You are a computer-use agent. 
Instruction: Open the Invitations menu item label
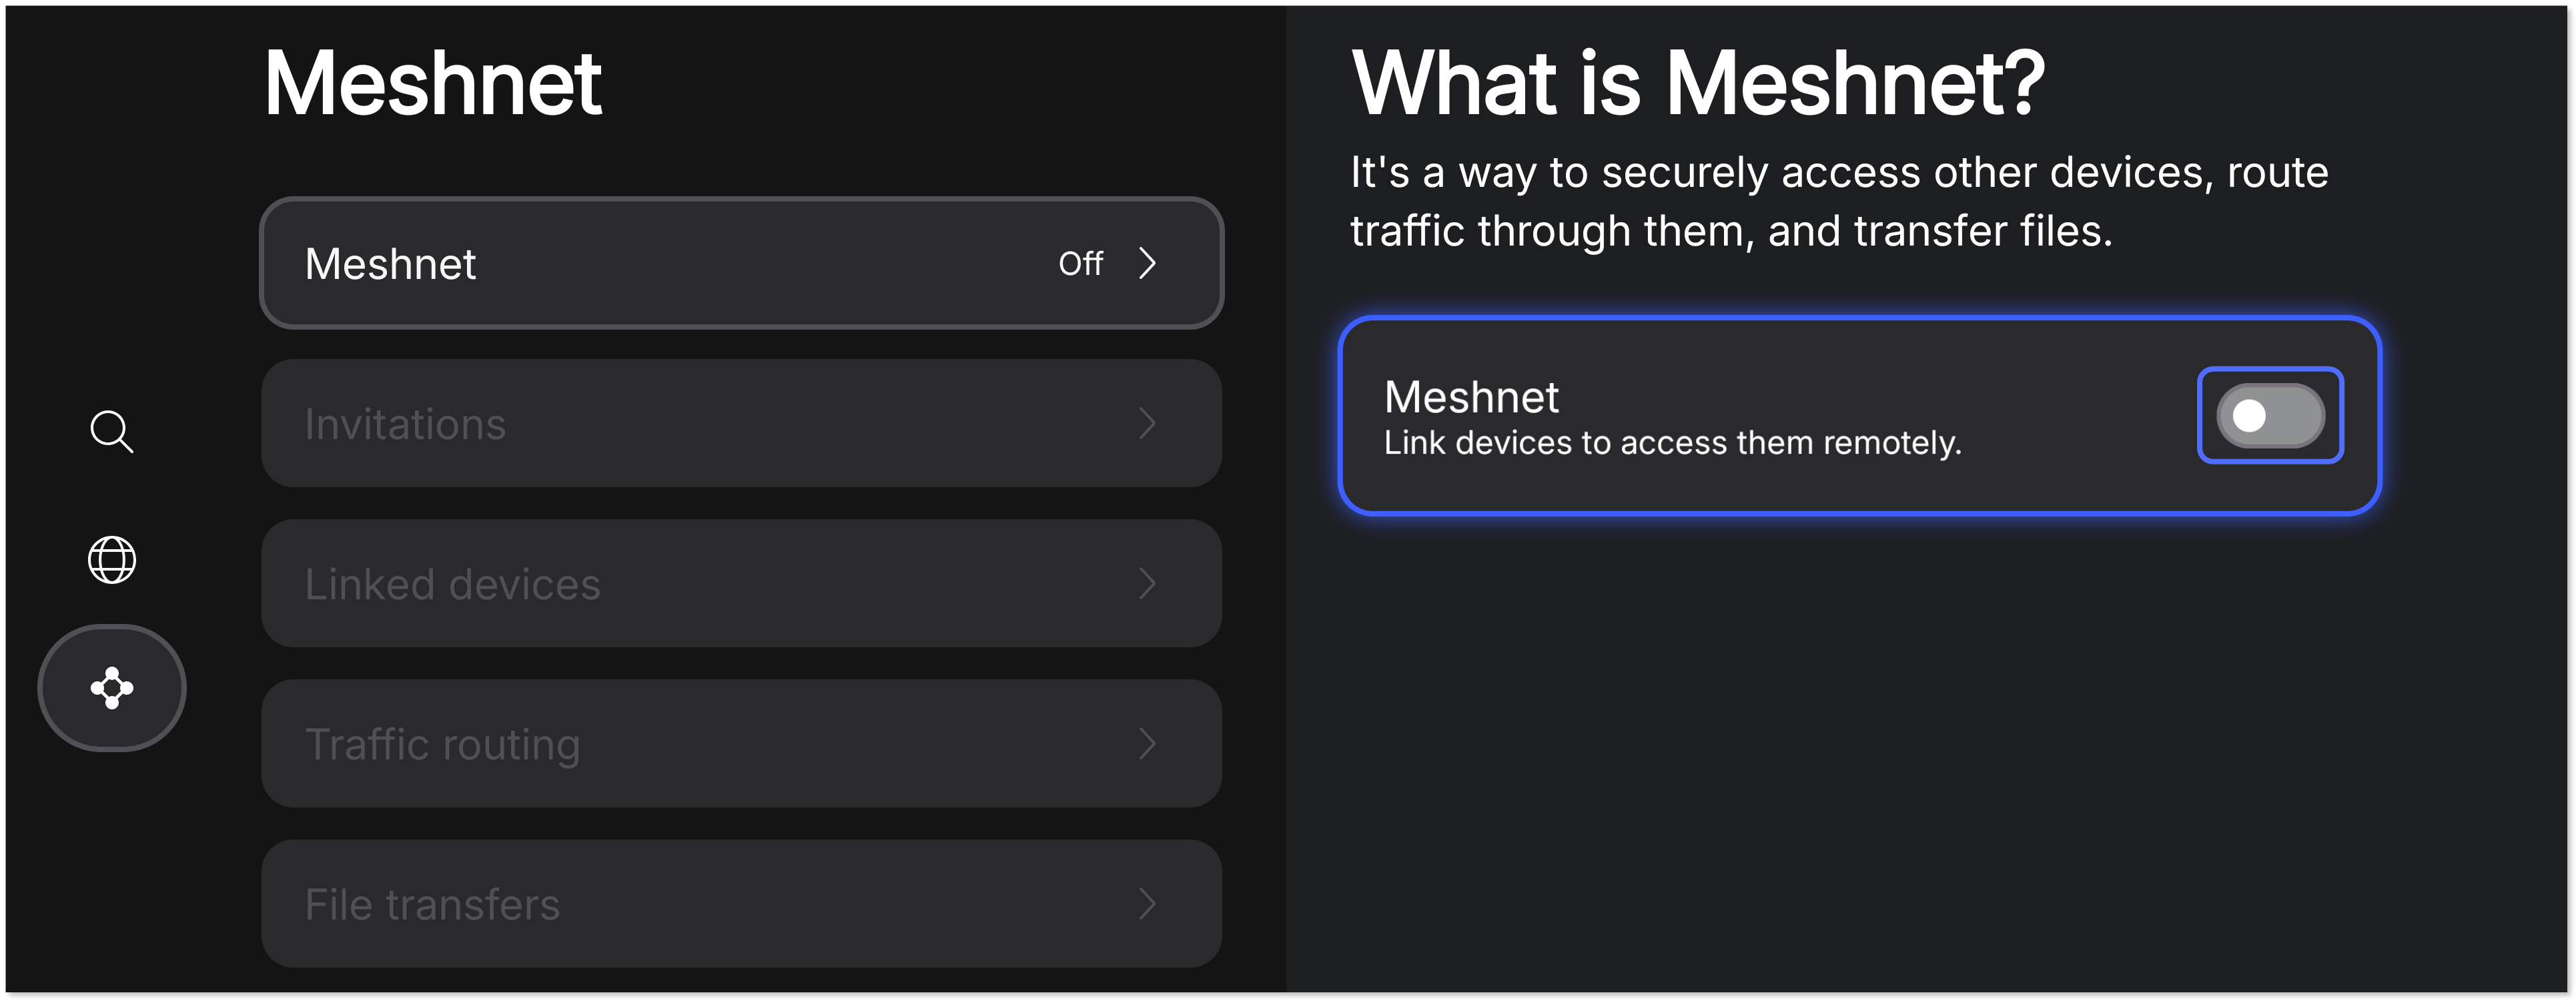[405, 424]
